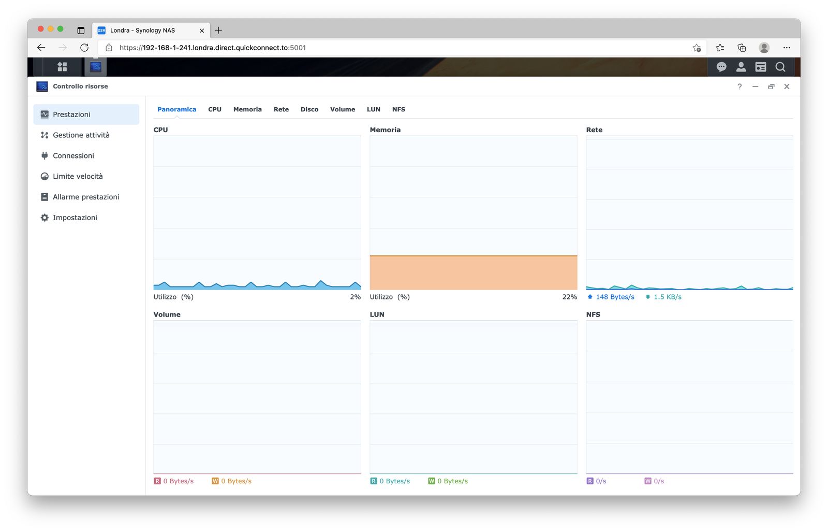The width and height of the screenshot is (828, 532).
Task: Open the DSM widgets panel icon
Action: (761, 67)
